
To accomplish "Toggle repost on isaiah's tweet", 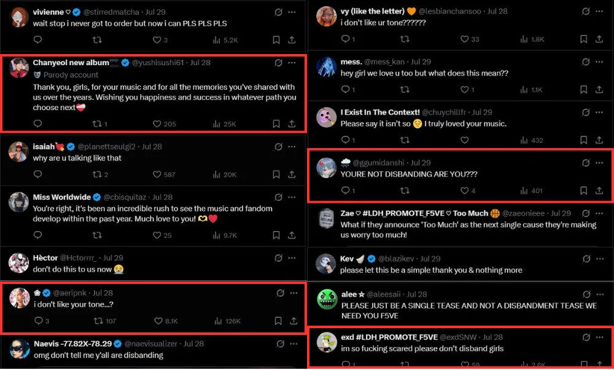I will pos(96,175).
